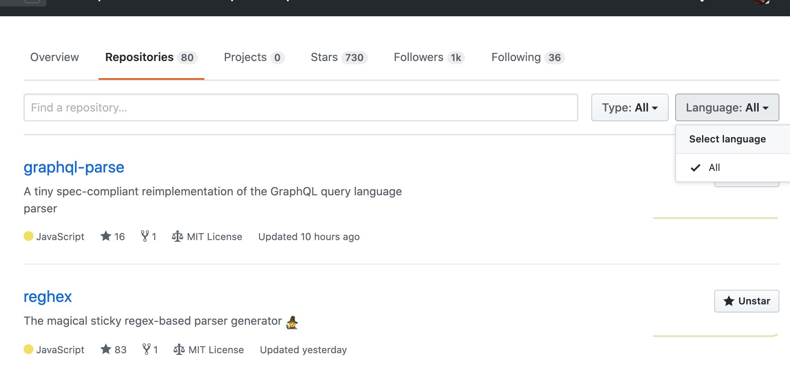View forks icon of graphql-parse repository

coord(145,236)
